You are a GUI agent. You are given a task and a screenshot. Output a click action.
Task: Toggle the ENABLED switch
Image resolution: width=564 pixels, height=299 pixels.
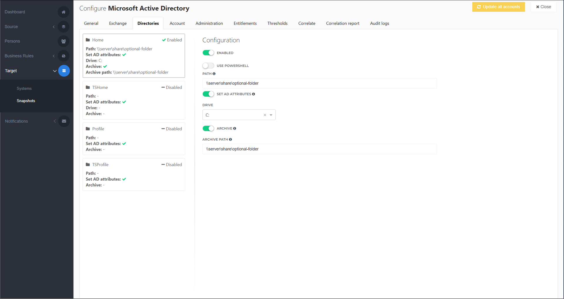208,53
